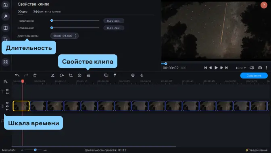The width and height of the screenshot is (271, 153).
Task: Click the 00:00:30 mark on time ruler
Action: pos(145,81)
